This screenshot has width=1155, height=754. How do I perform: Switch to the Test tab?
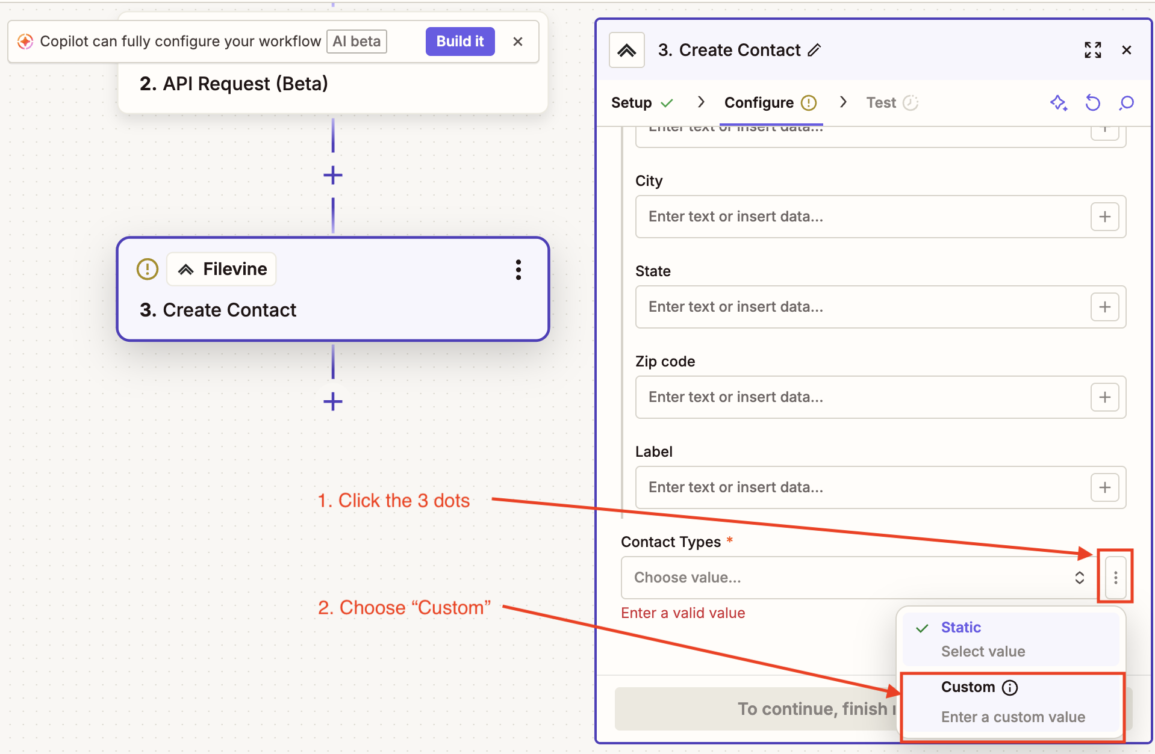880,102
